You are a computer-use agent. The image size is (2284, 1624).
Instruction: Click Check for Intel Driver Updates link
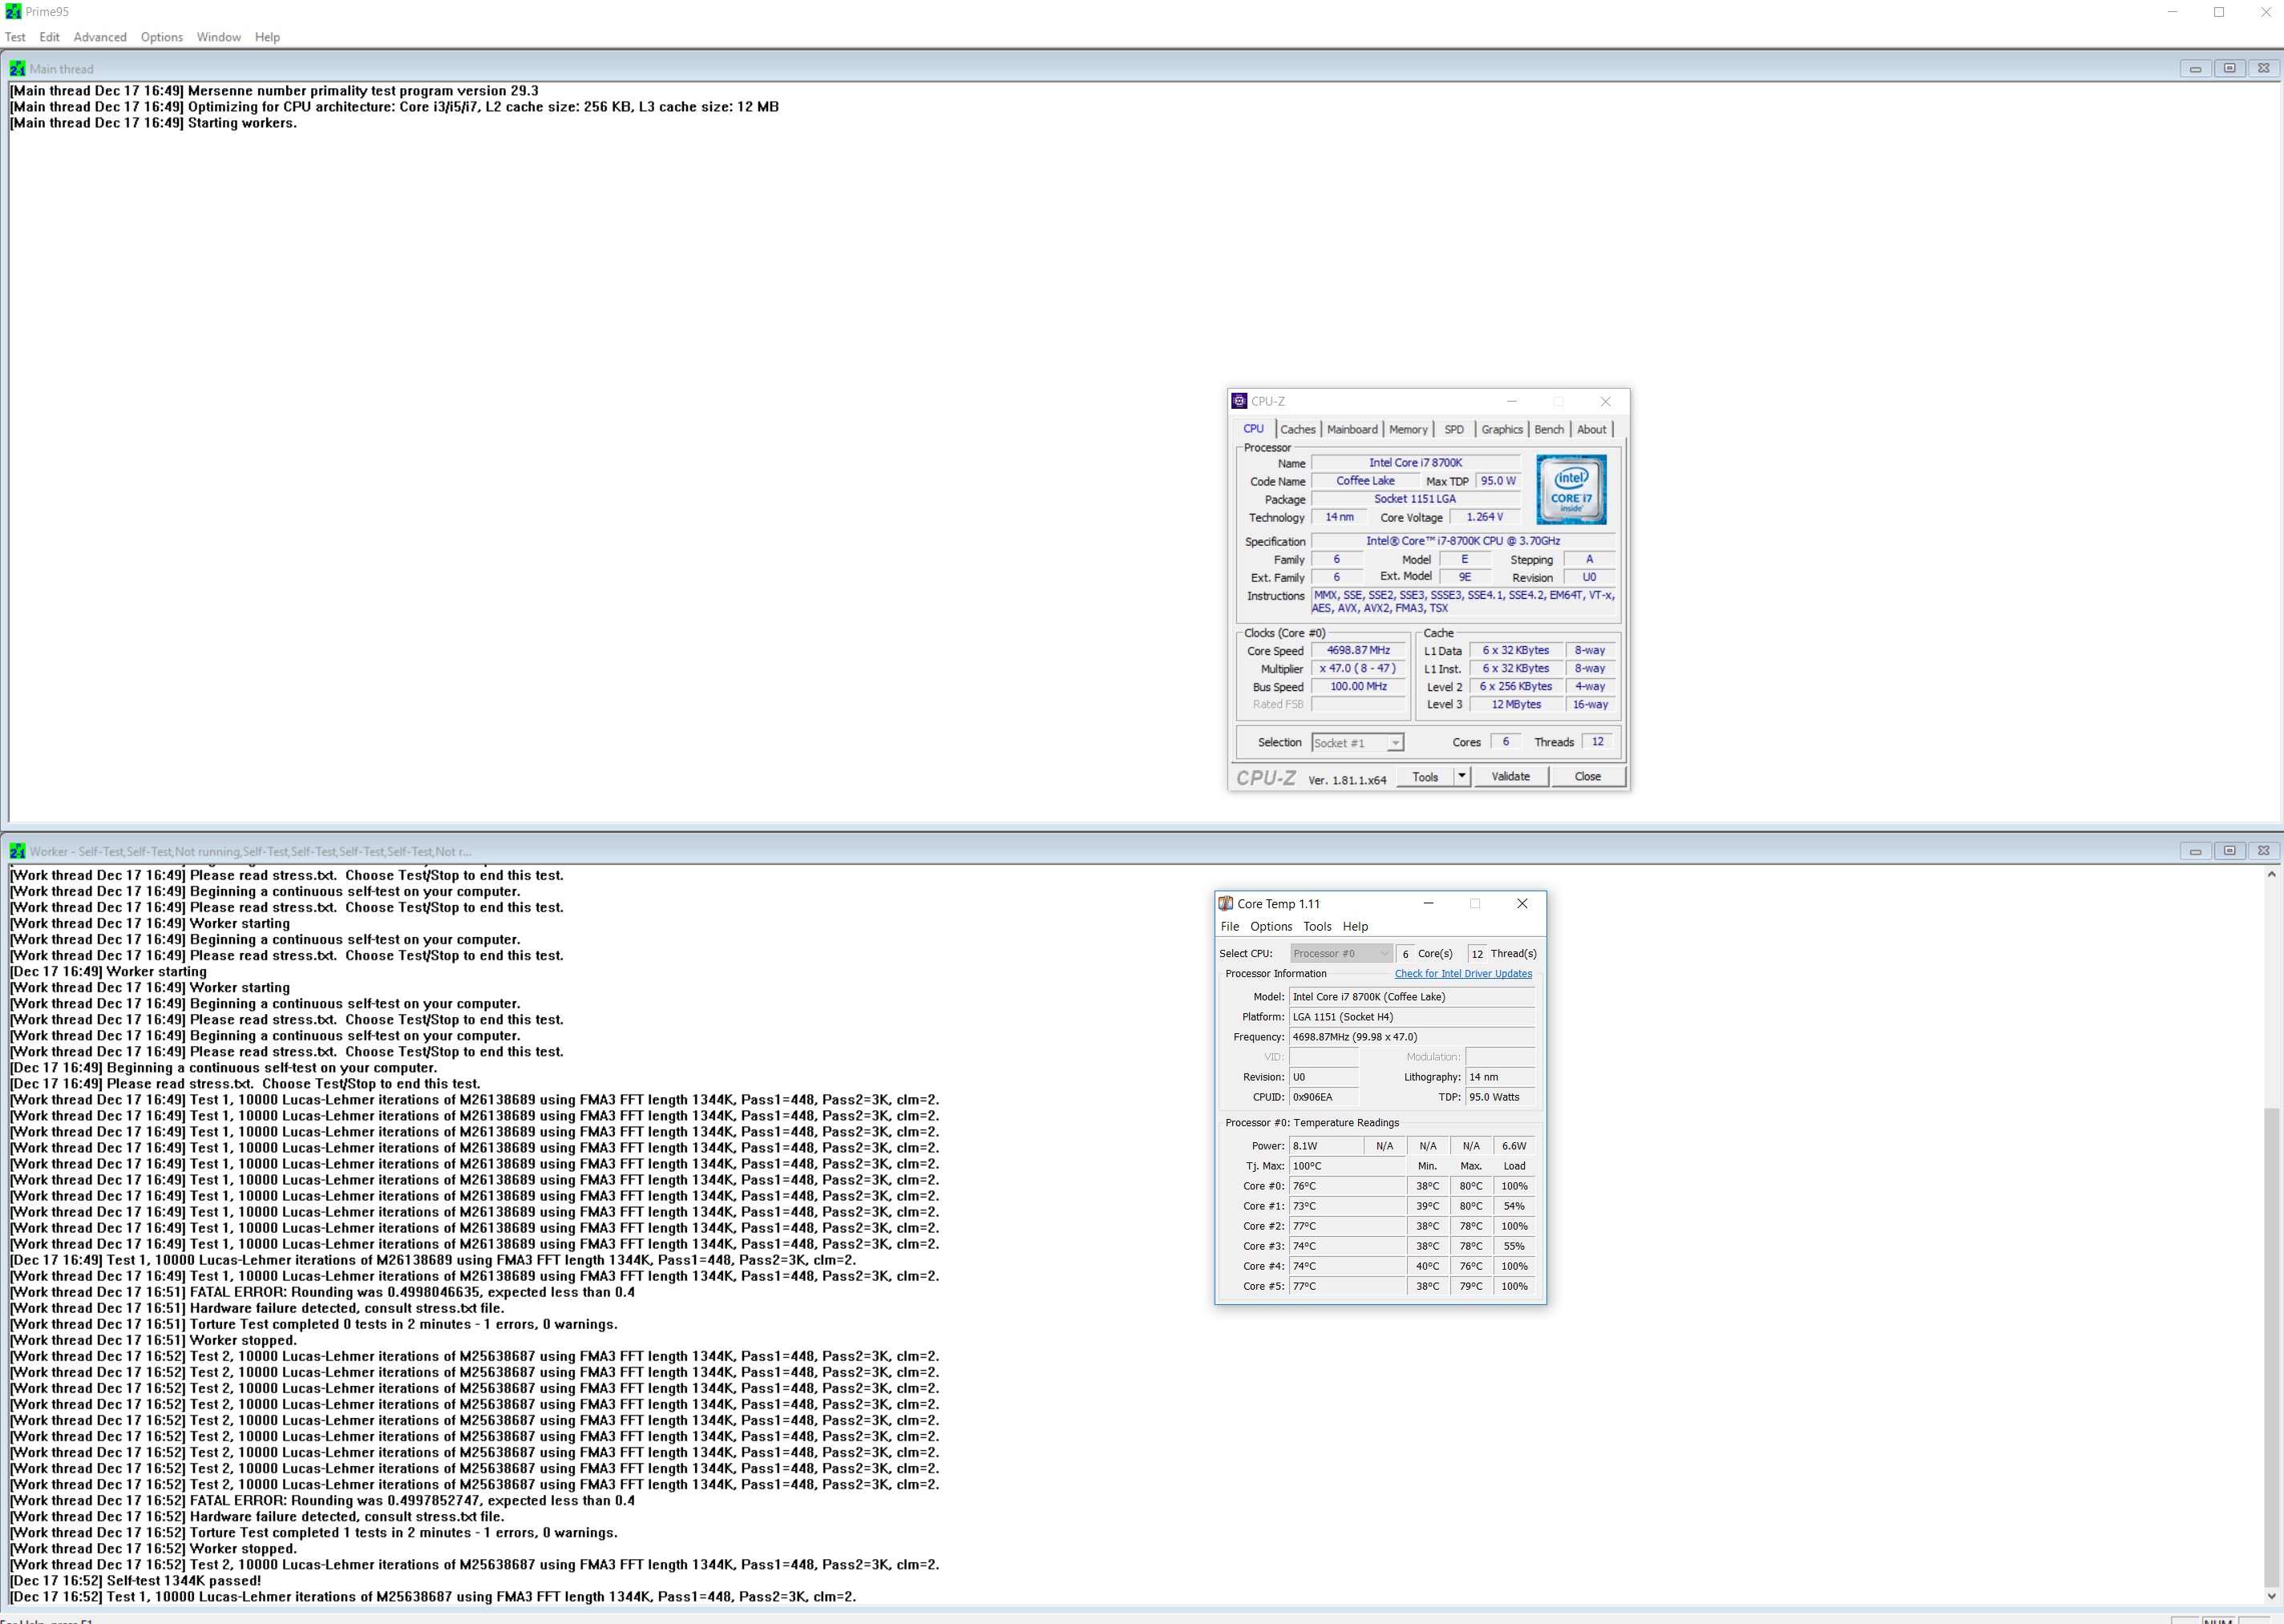tap(1462, 973)
